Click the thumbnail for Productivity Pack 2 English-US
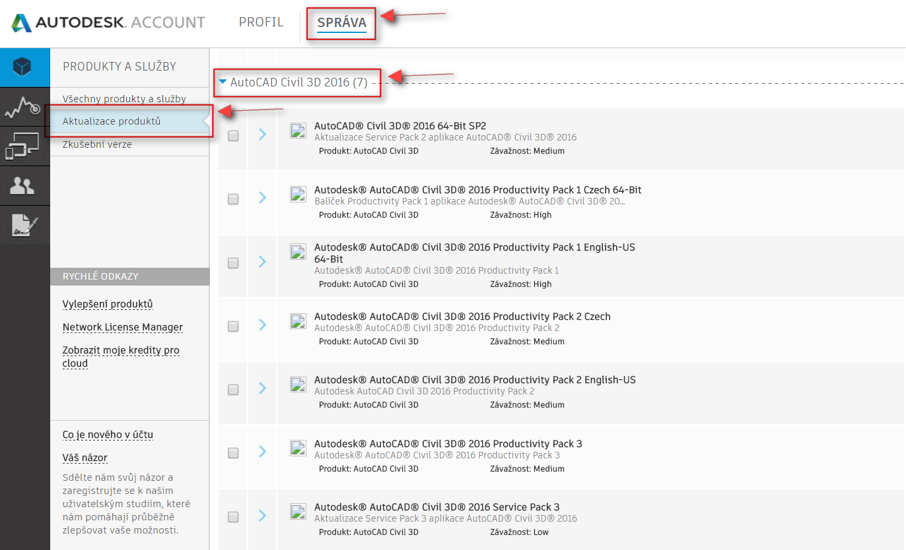Image resolution: width=906 pixels, height=550 pixels. pos(298,384)
